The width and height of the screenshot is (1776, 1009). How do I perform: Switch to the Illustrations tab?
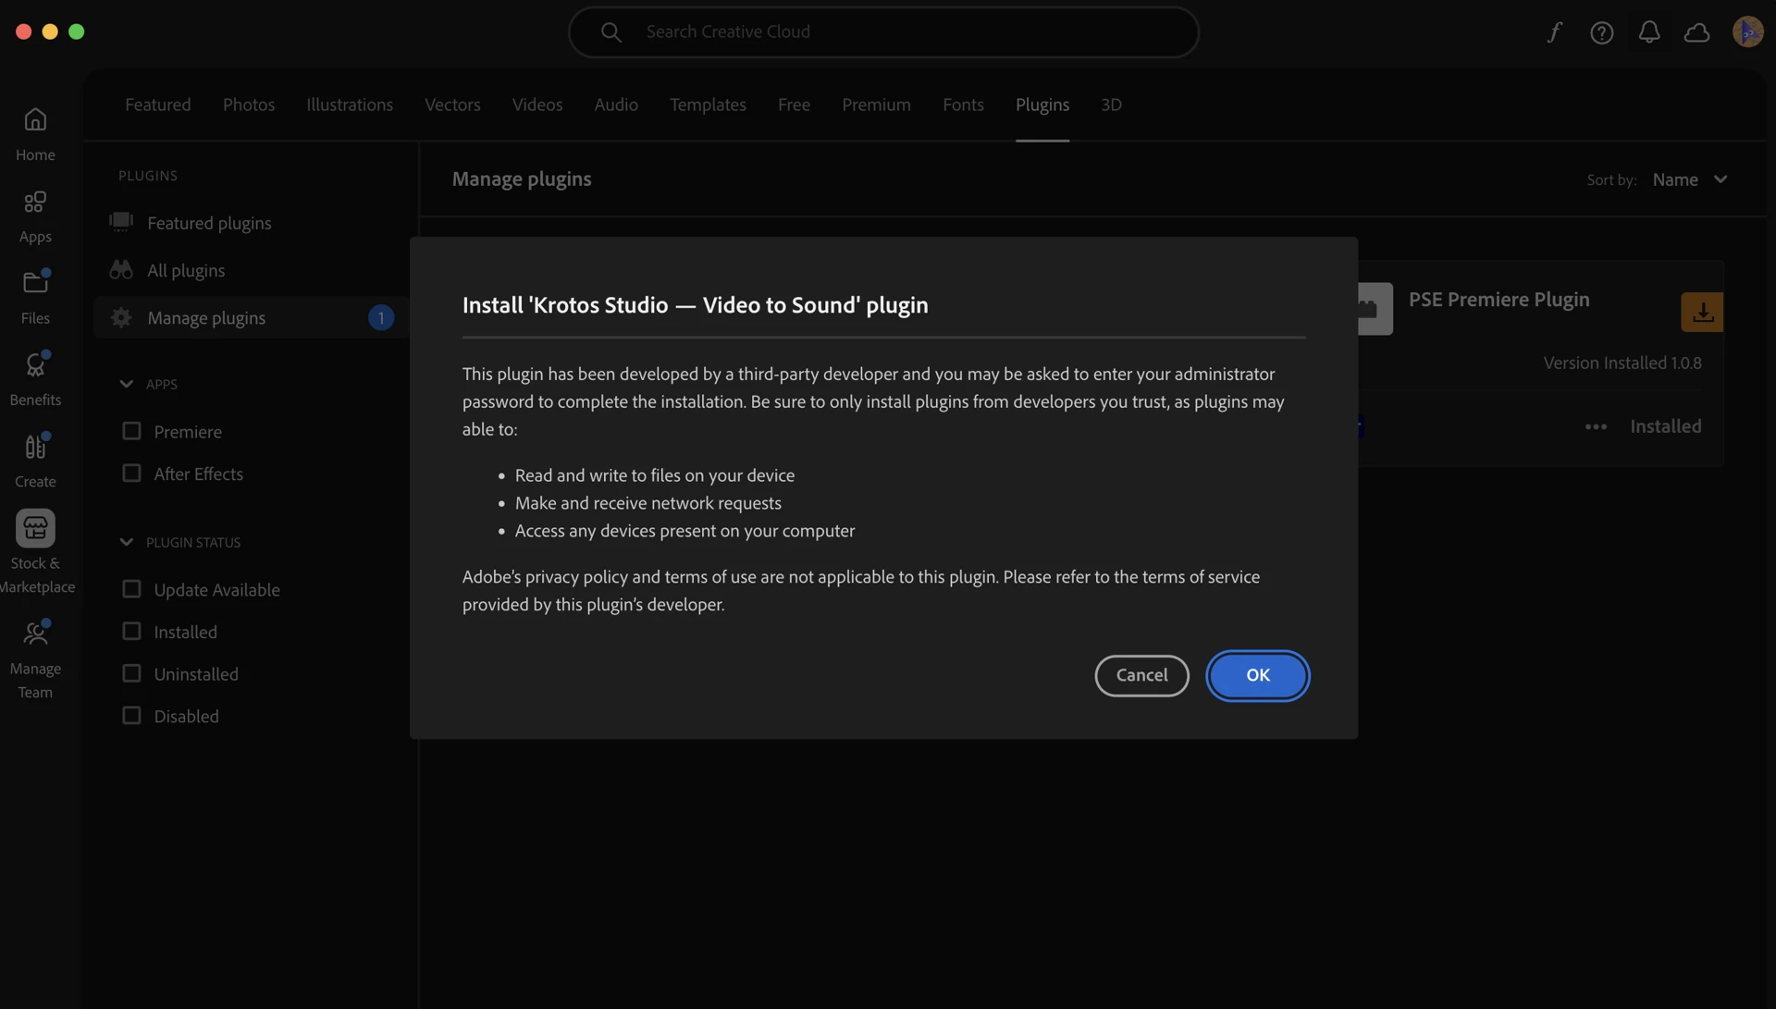pos(350,105)
